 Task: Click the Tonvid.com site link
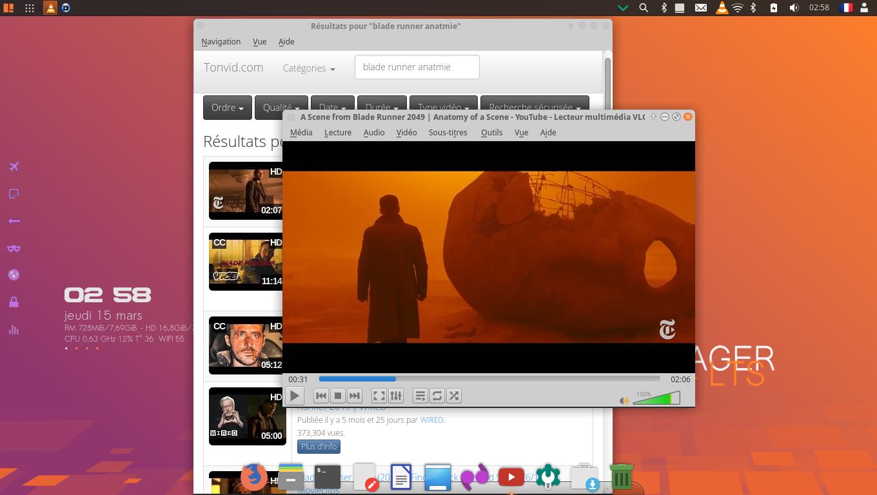233,67
